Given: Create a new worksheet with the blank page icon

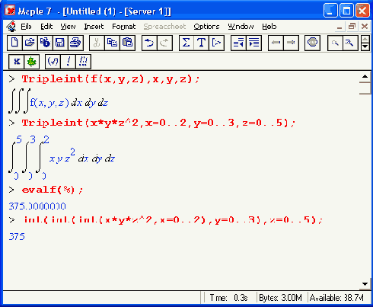Looking at the screenshot, I should (x=14, y=43).
